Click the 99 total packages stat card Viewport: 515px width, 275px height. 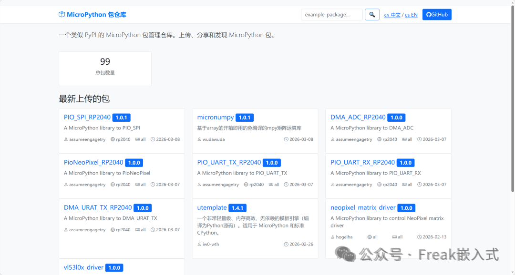click(x=105, y=69)
